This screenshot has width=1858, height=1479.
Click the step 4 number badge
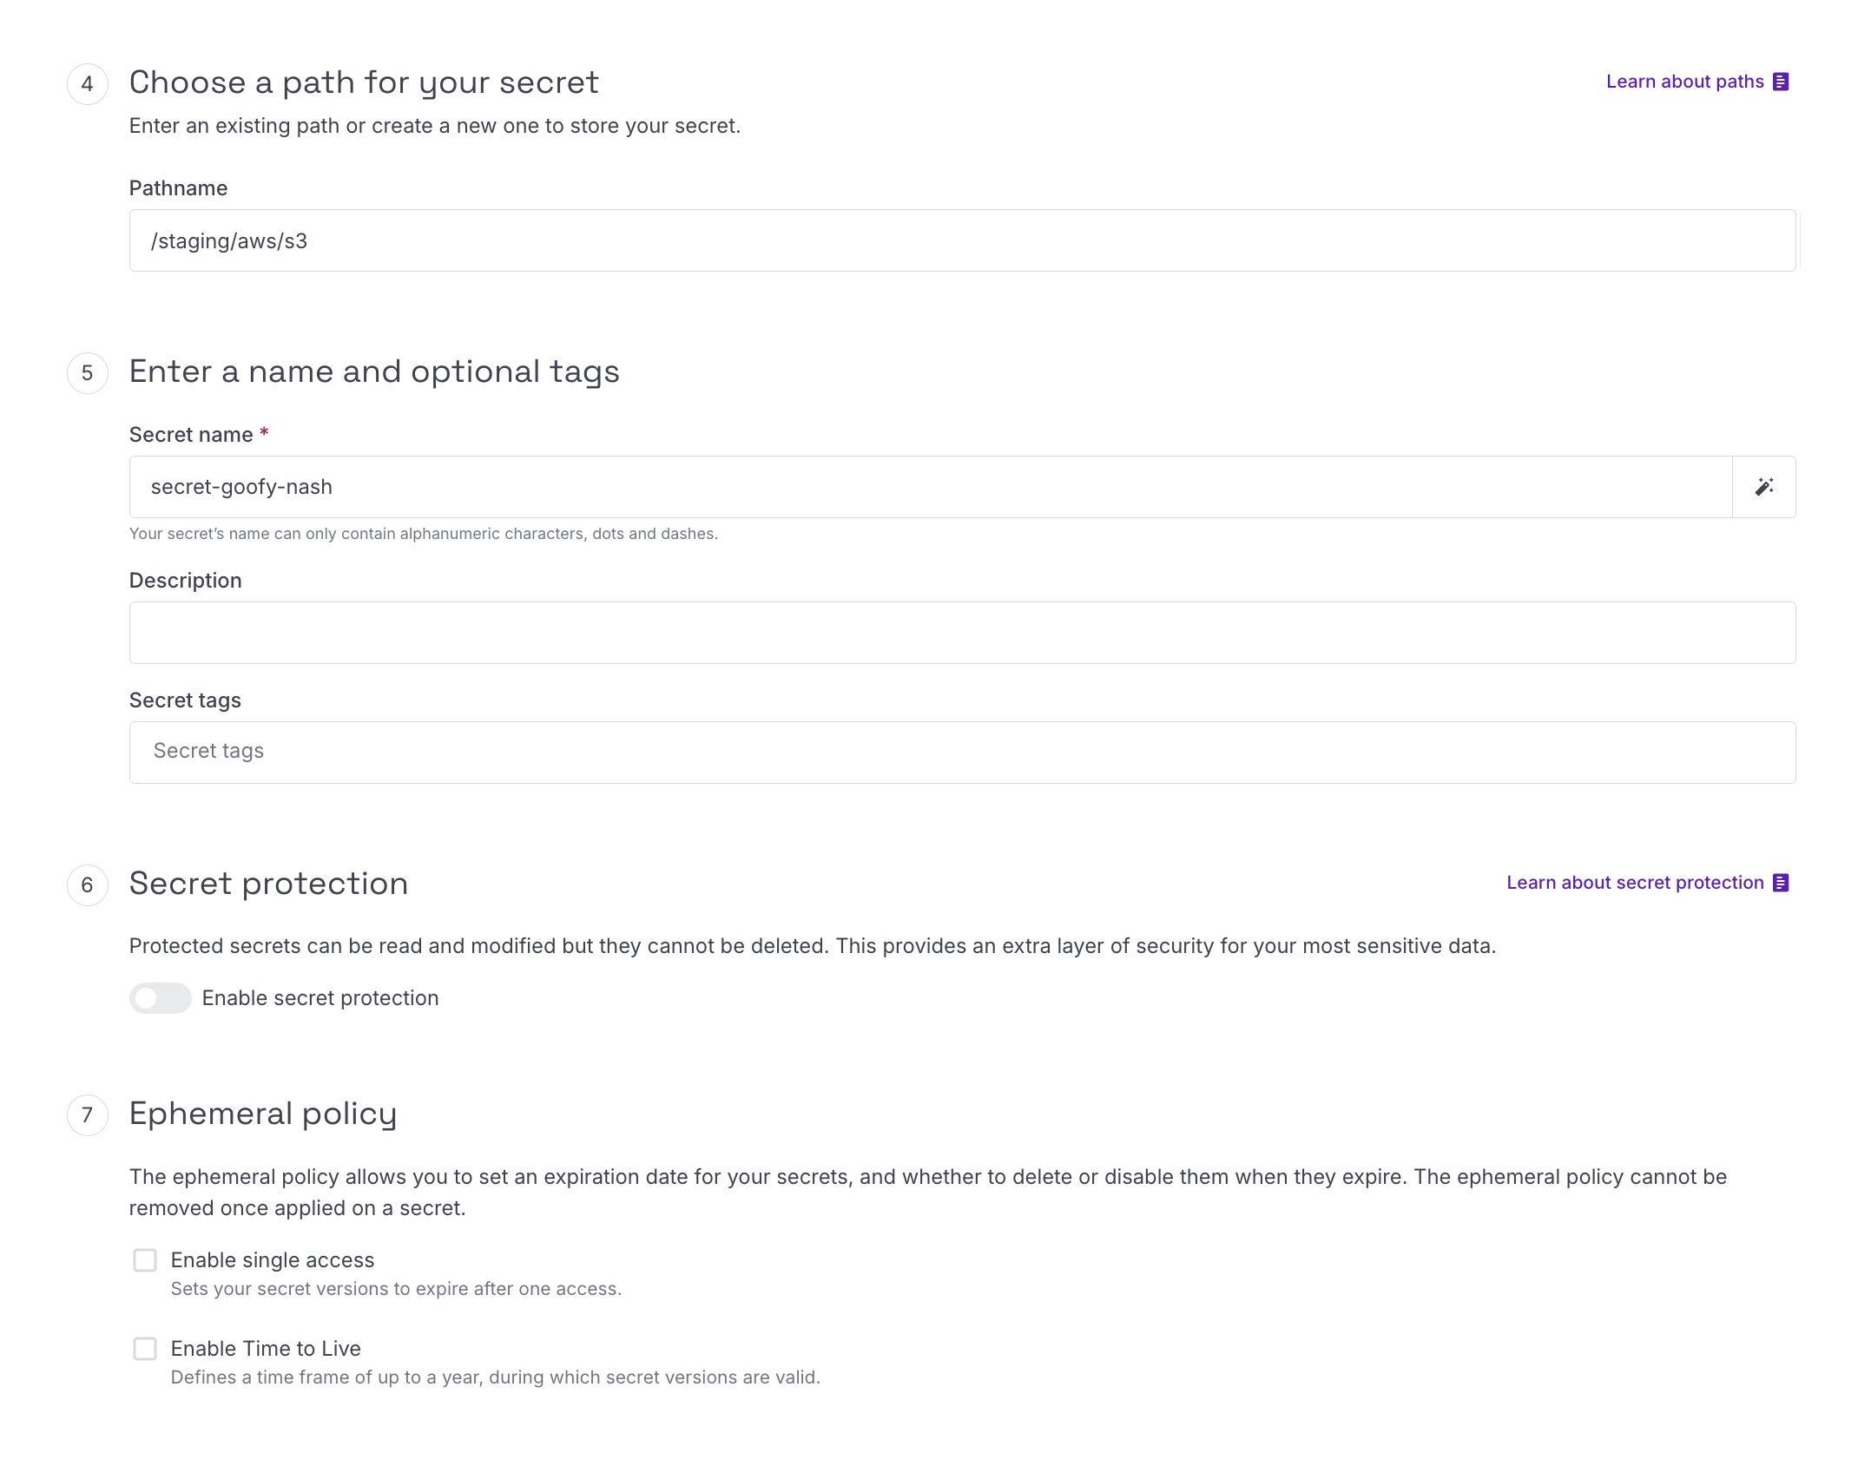click(x=88, y=84)
